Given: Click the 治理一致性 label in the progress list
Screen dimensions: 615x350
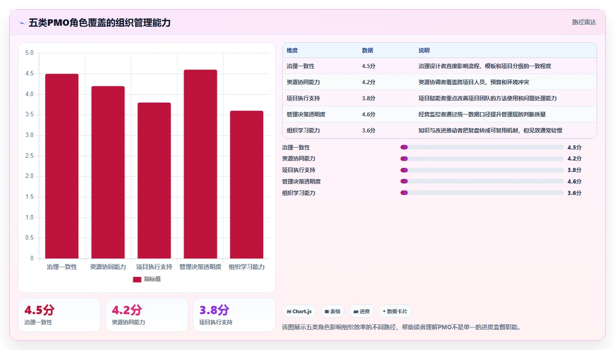Looking at the screenshot, I should point(296,148).
